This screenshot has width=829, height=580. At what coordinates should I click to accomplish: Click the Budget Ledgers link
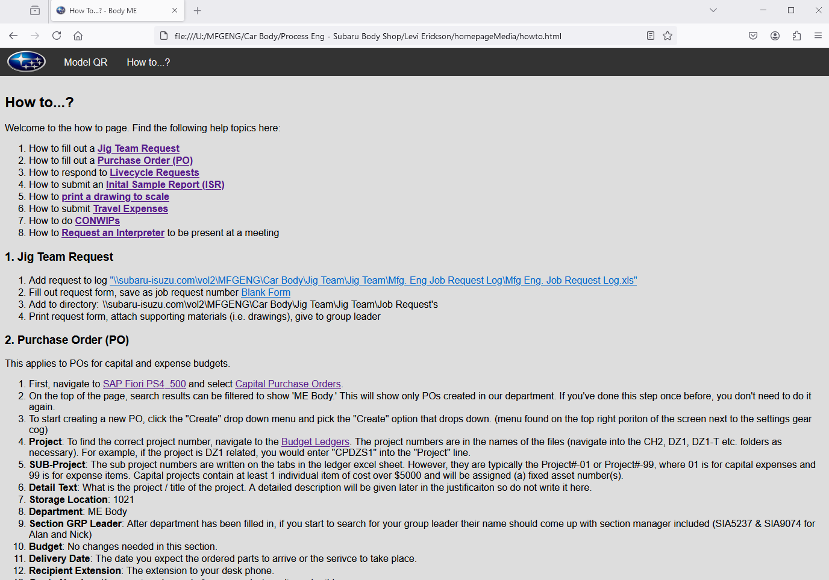(x=315, y=442)
